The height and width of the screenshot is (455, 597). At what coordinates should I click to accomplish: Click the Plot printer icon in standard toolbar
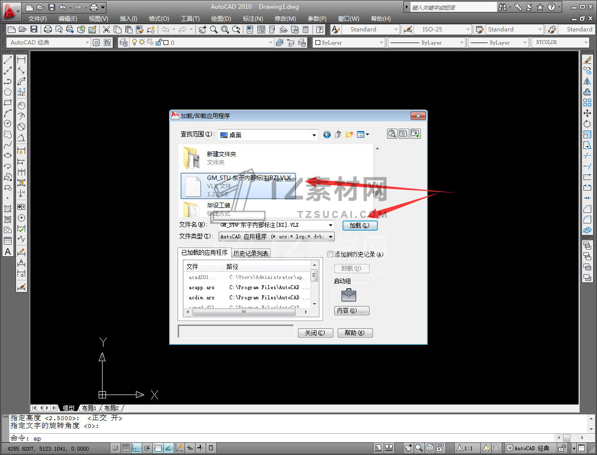[48, 29]
